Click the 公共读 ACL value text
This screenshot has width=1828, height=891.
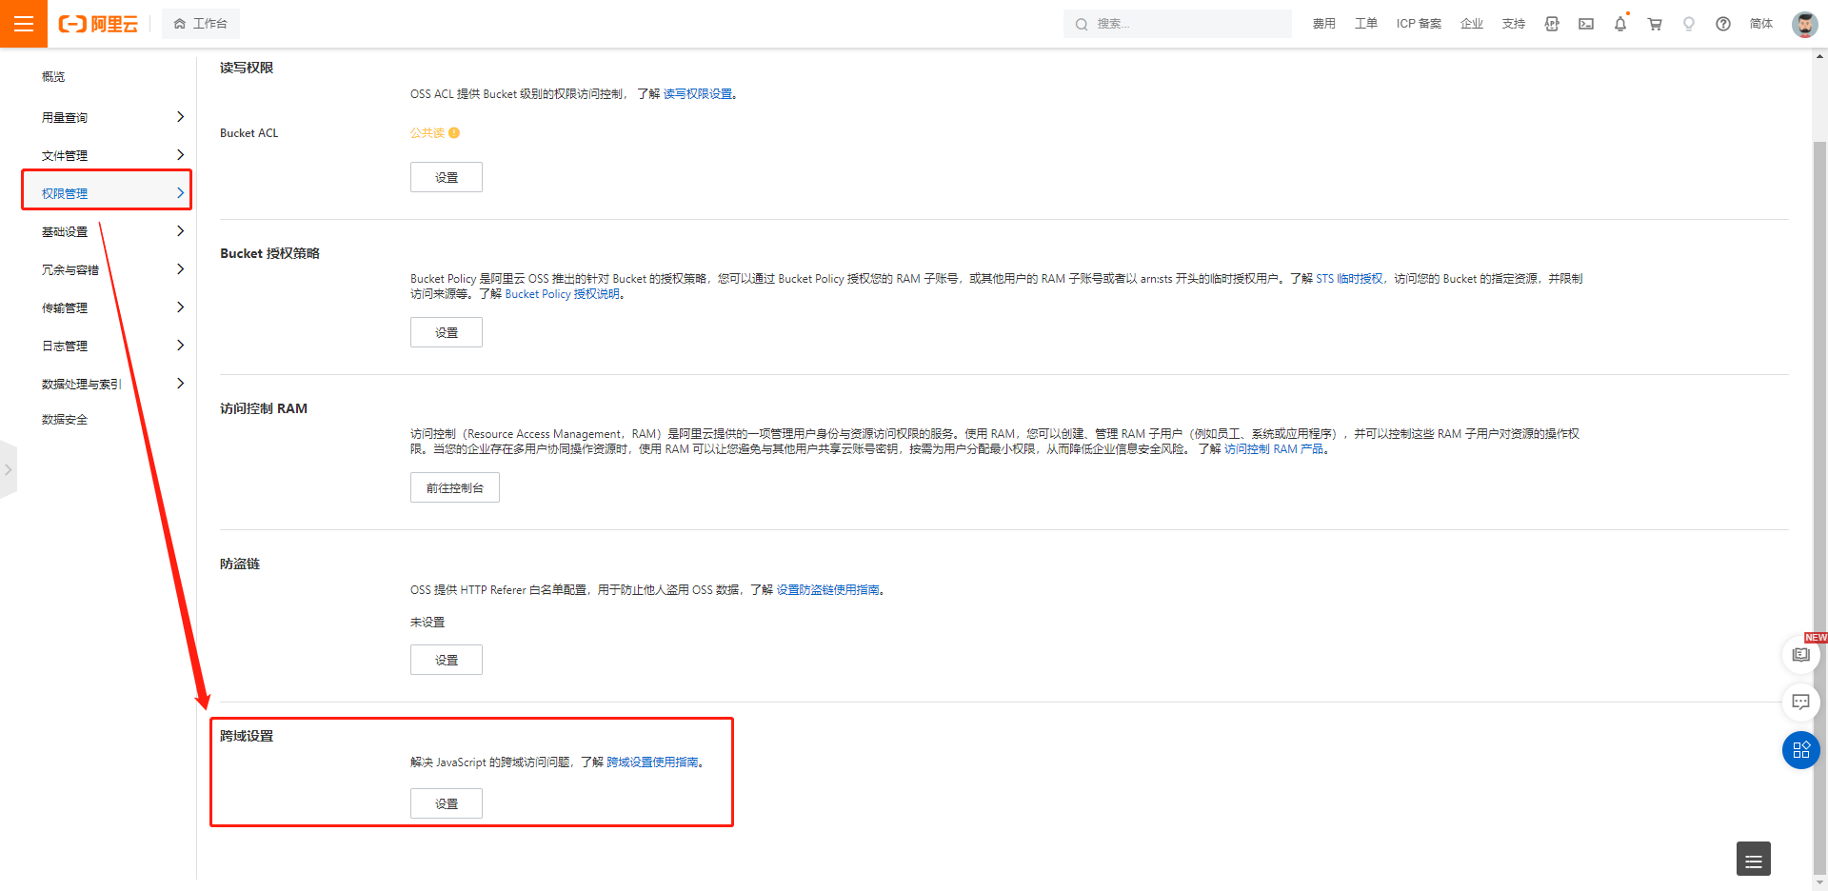tap(427, 133)
